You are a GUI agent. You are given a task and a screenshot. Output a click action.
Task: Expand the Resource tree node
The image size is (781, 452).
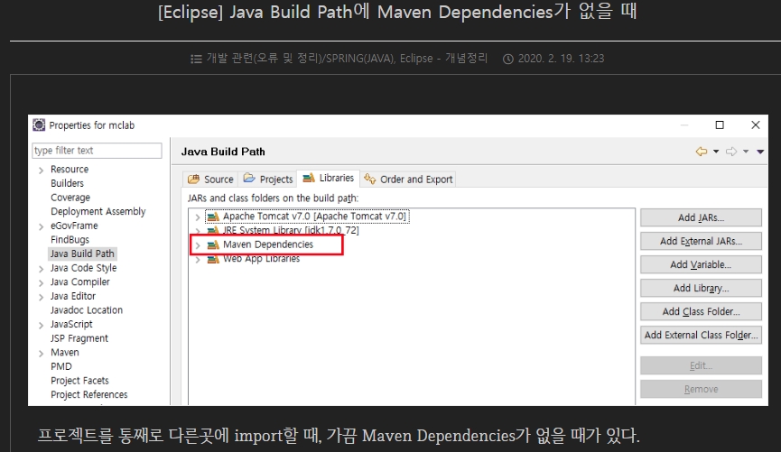(x=41, y=171)
